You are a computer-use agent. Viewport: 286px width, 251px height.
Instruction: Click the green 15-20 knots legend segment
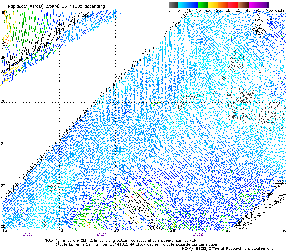203,5
